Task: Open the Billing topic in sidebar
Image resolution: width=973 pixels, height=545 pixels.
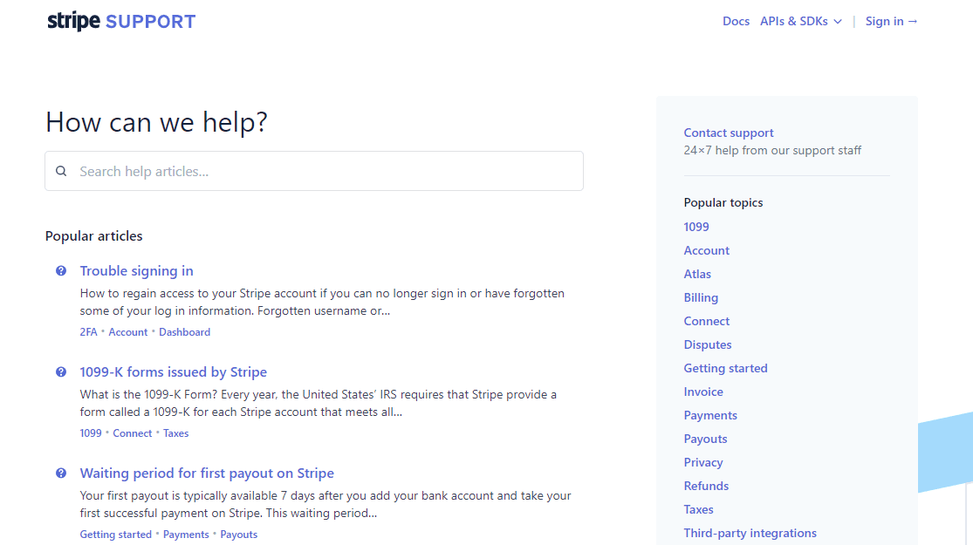Action: coord(701,297)
